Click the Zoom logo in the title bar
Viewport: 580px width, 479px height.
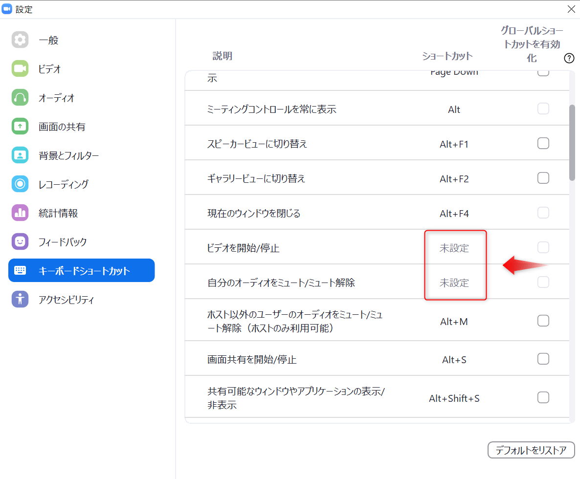7,8
